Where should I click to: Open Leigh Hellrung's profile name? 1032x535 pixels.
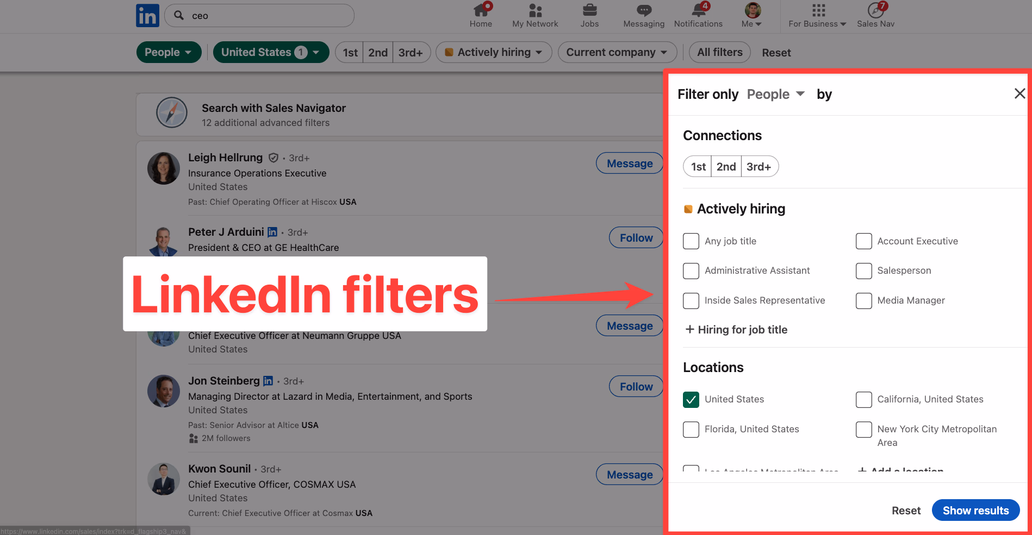[x=225, y=158]
